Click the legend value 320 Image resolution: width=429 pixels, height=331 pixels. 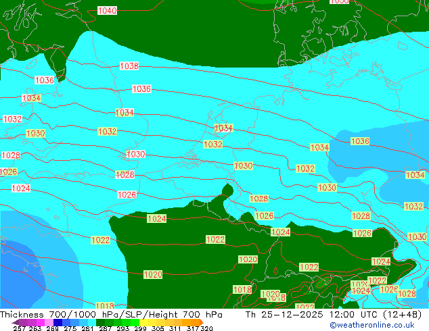click(206, 328)
